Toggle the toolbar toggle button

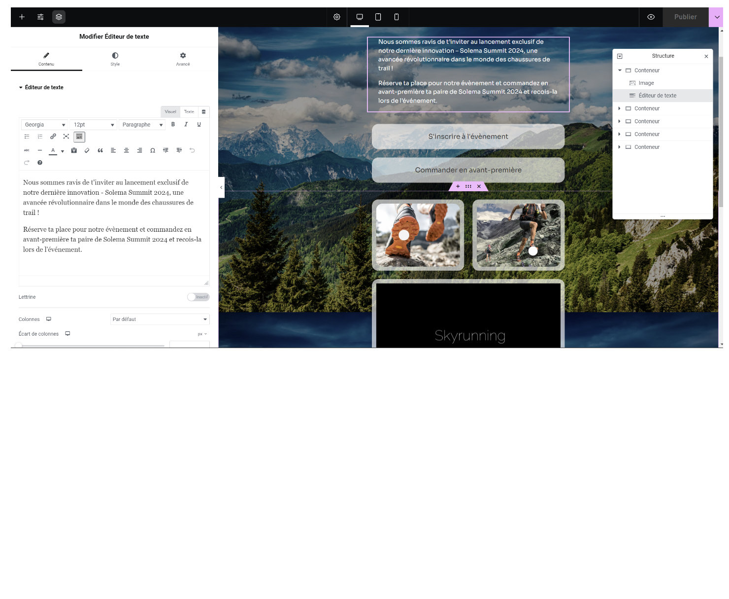pos(79,137)
